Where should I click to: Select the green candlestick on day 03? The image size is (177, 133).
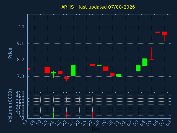pos(138,68)
